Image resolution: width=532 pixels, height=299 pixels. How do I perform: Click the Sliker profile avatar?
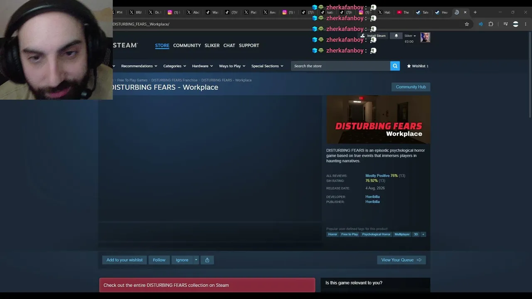click(425, 37)
